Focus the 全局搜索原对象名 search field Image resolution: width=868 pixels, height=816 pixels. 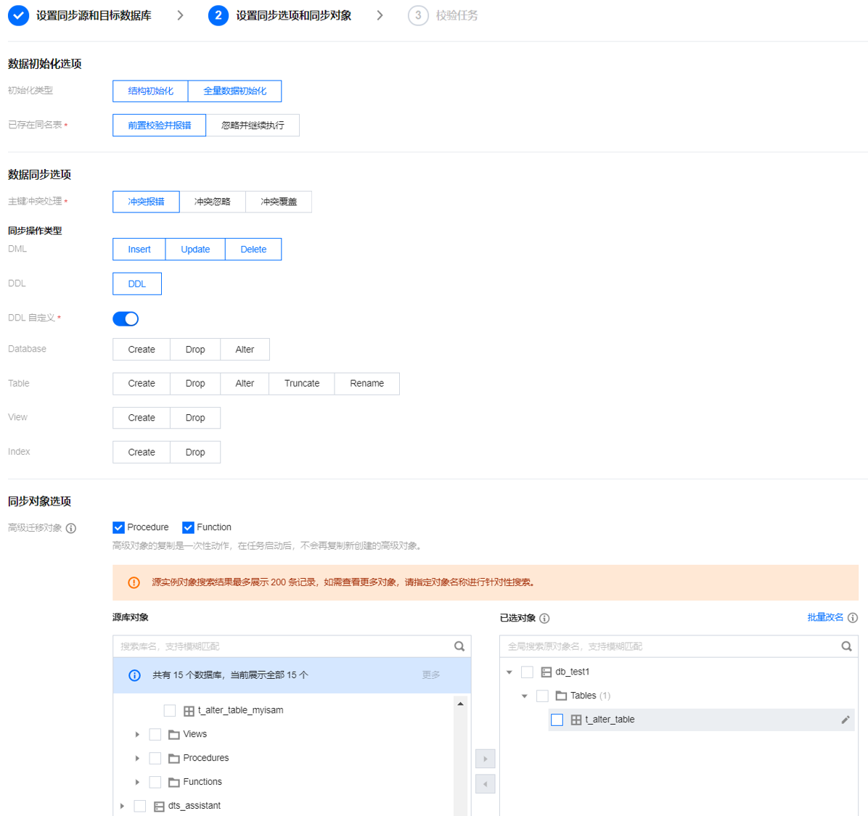(679, 646)
